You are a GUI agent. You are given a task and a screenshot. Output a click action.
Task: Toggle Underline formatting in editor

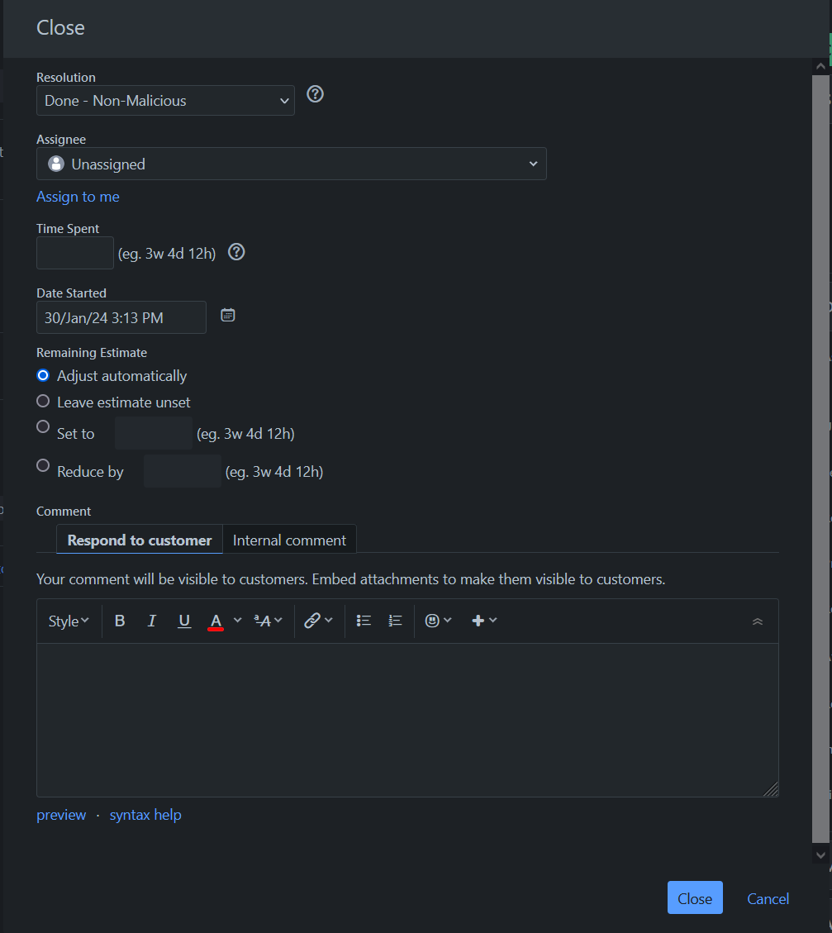pos(184,621)
